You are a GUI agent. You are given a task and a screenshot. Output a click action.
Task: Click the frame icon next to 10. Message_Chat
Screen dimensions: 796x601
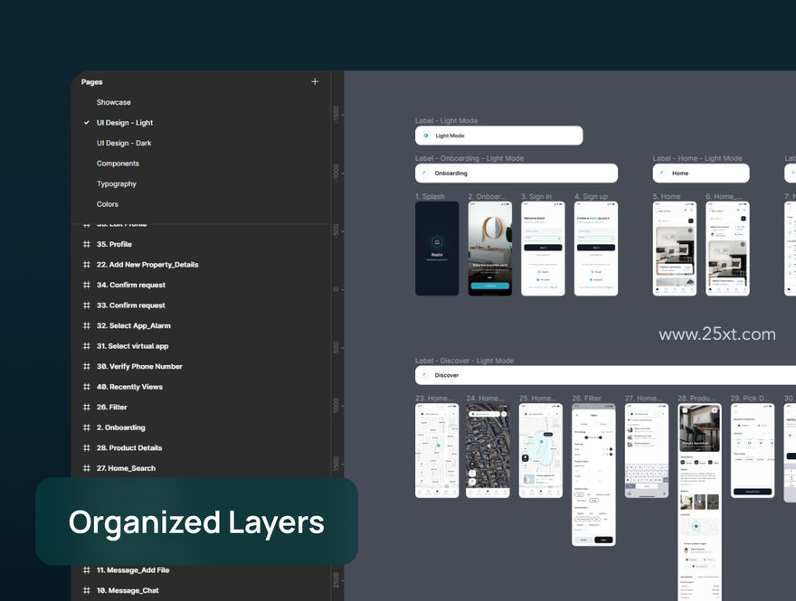pos(86,590)
